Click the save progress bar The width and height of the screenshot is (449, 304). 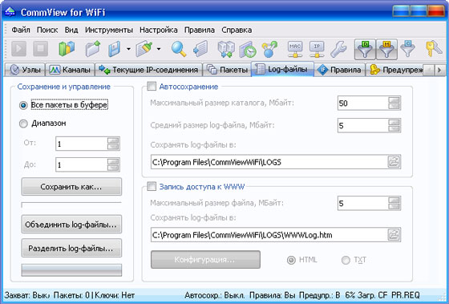[x=71, y=204]
